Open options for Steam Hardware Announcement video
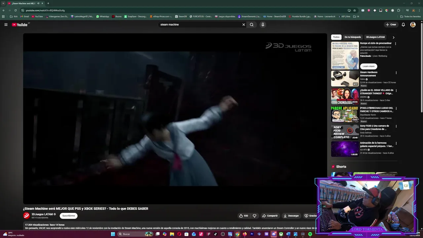The height and width of the screenshot is (238, 423). (x=396, y=73)
